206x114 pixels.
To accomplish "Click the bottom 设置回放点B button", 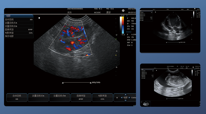I will pyautogui.click(x=60, y=98).
